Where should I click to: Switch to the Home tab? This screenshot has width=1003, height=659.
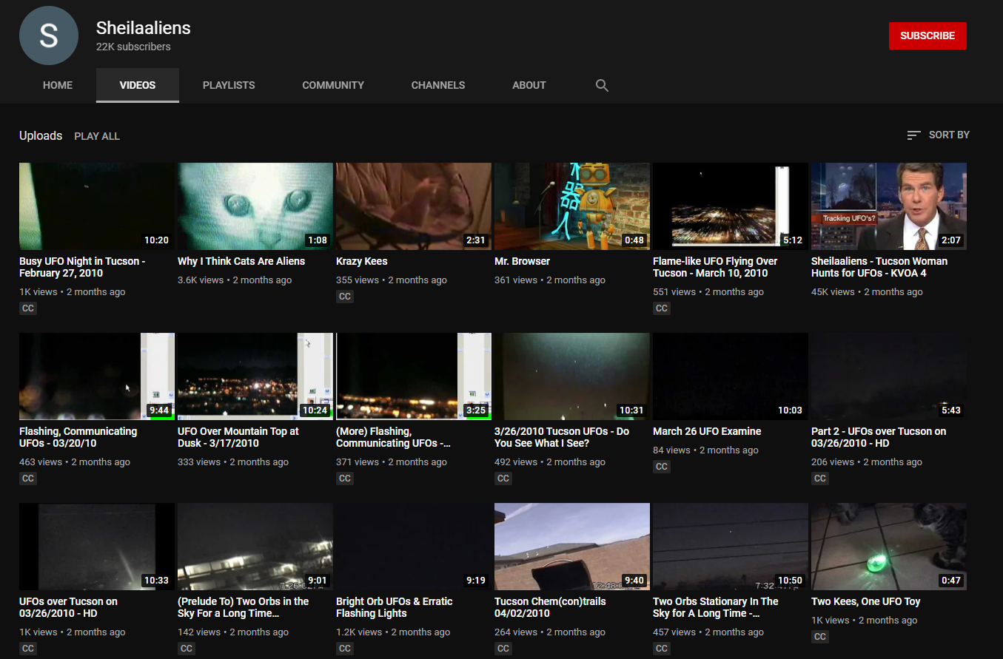[x=58, y=85]
